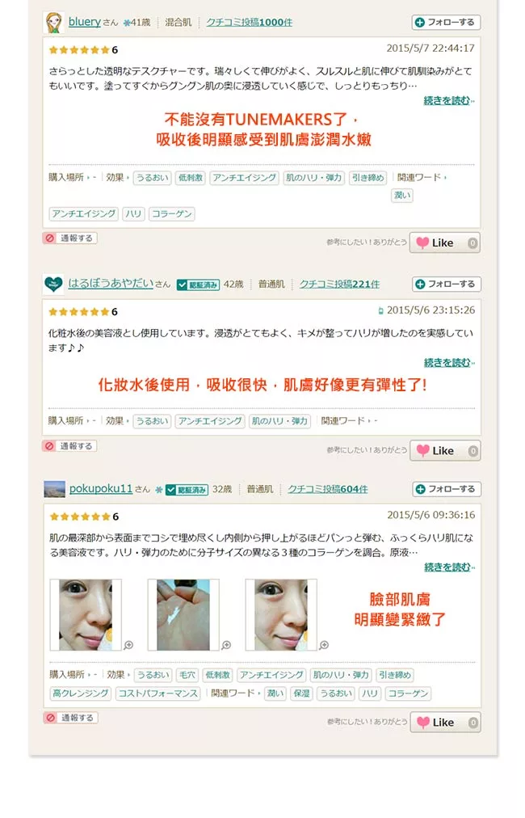This screenshot has width=525, height=818.
Task: Click the heart avatar of はるぽうあやだい
Action: [x=53, y=284]
